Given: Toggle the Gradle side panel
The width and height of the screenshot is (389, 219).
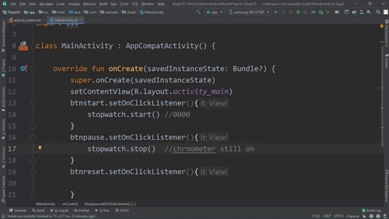Looking at the screenshot, I should pyautogui.click(x=387, y=61).
